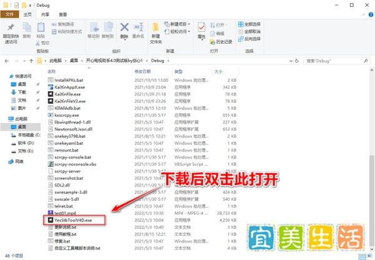This screenshot has width=375, height=260.
Task: Click the Up one level arrow
Action: point(31,61)
